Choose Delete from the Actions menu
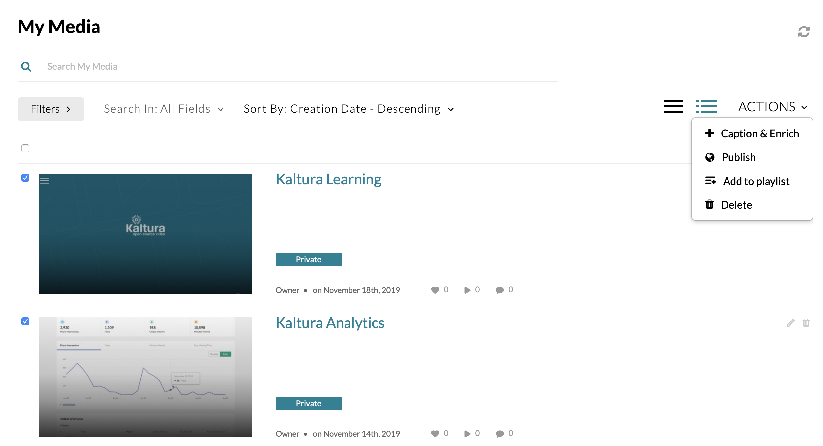This screenshot has height=446, width=823. tap(736, 205)
